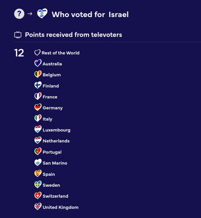
Task: Open the France country link
Action: (x=50, y=97)
